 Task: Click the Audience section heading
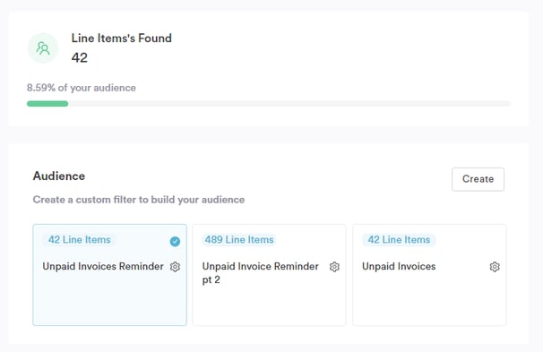(59, 176)
